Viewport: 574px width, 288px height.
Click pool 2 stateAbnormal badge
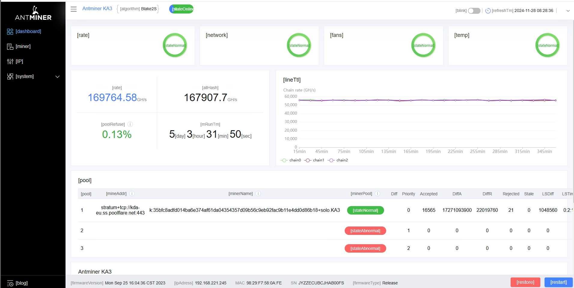click(x=365, y=231)
